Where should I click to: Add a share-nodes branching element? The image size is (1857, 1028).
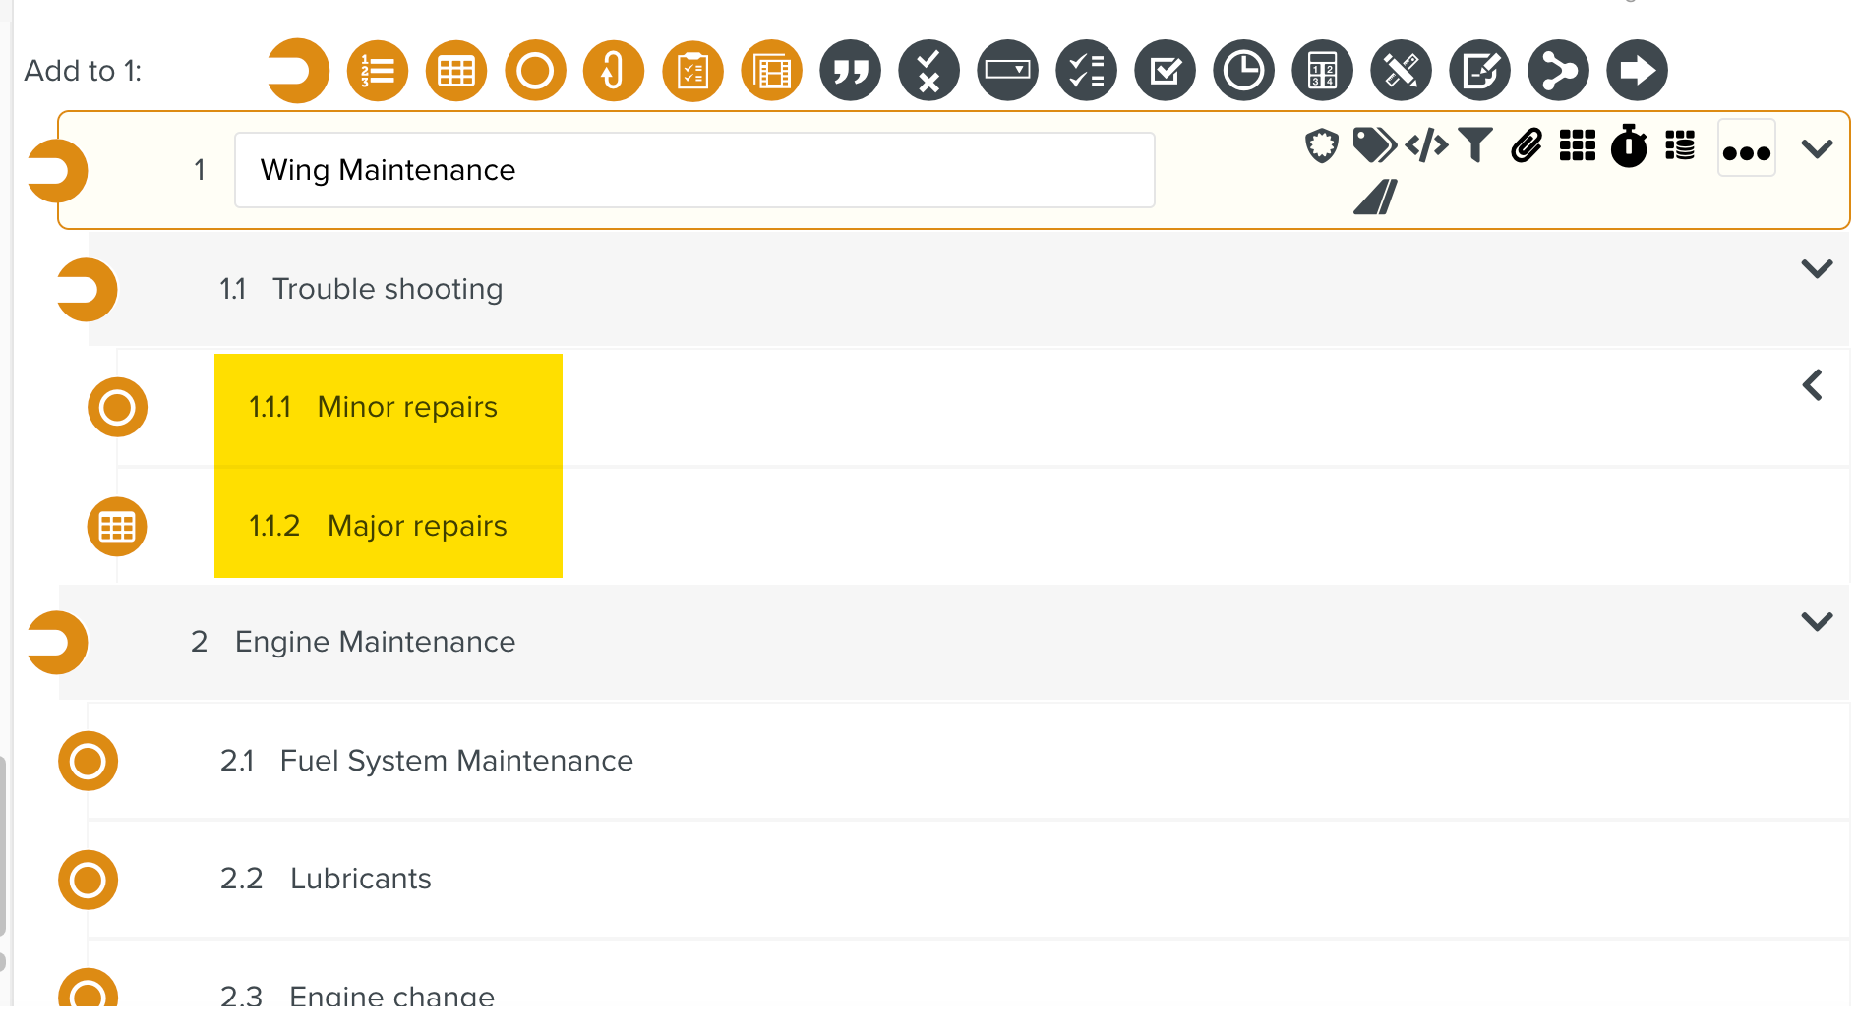[x=1558, y=71]
